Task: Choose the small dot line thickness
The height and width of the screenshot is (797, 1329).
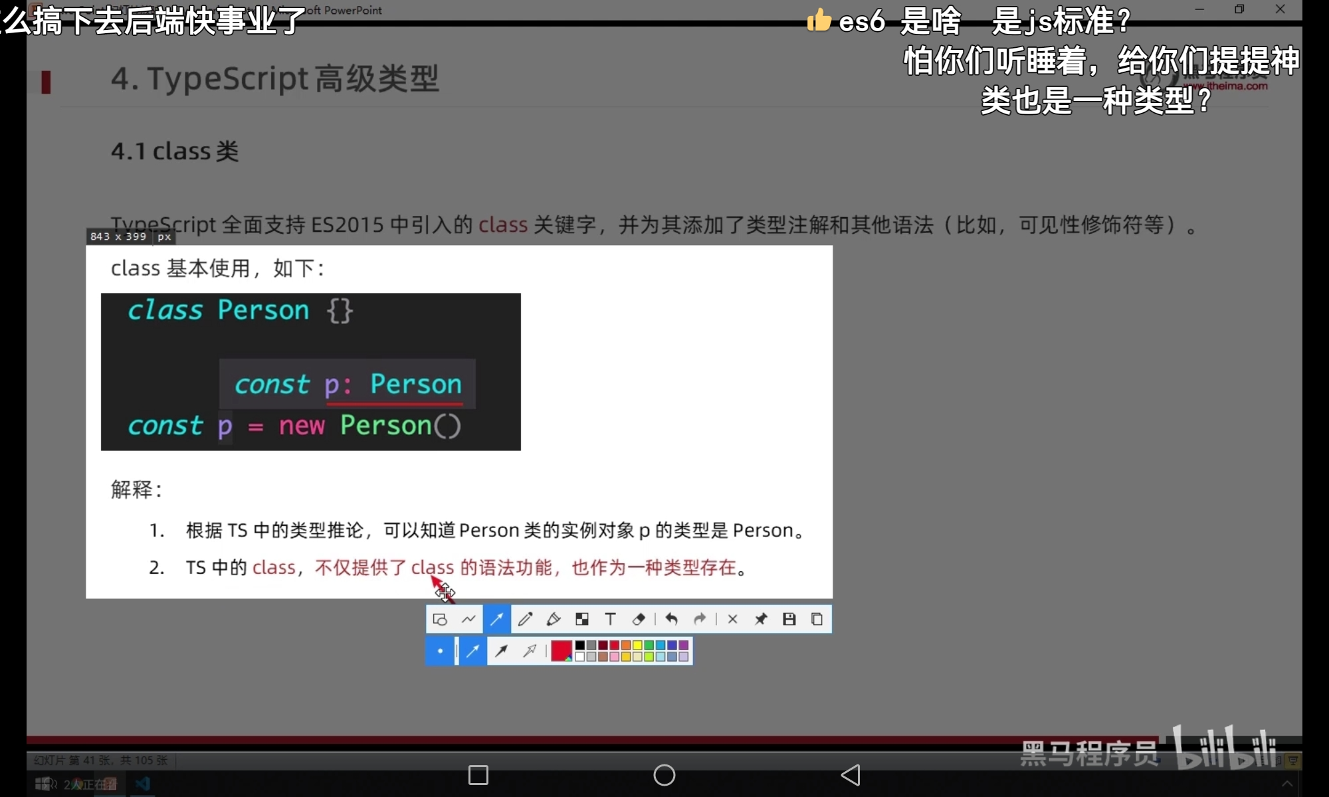Action: pyautogui.click(x=440, y=652)
